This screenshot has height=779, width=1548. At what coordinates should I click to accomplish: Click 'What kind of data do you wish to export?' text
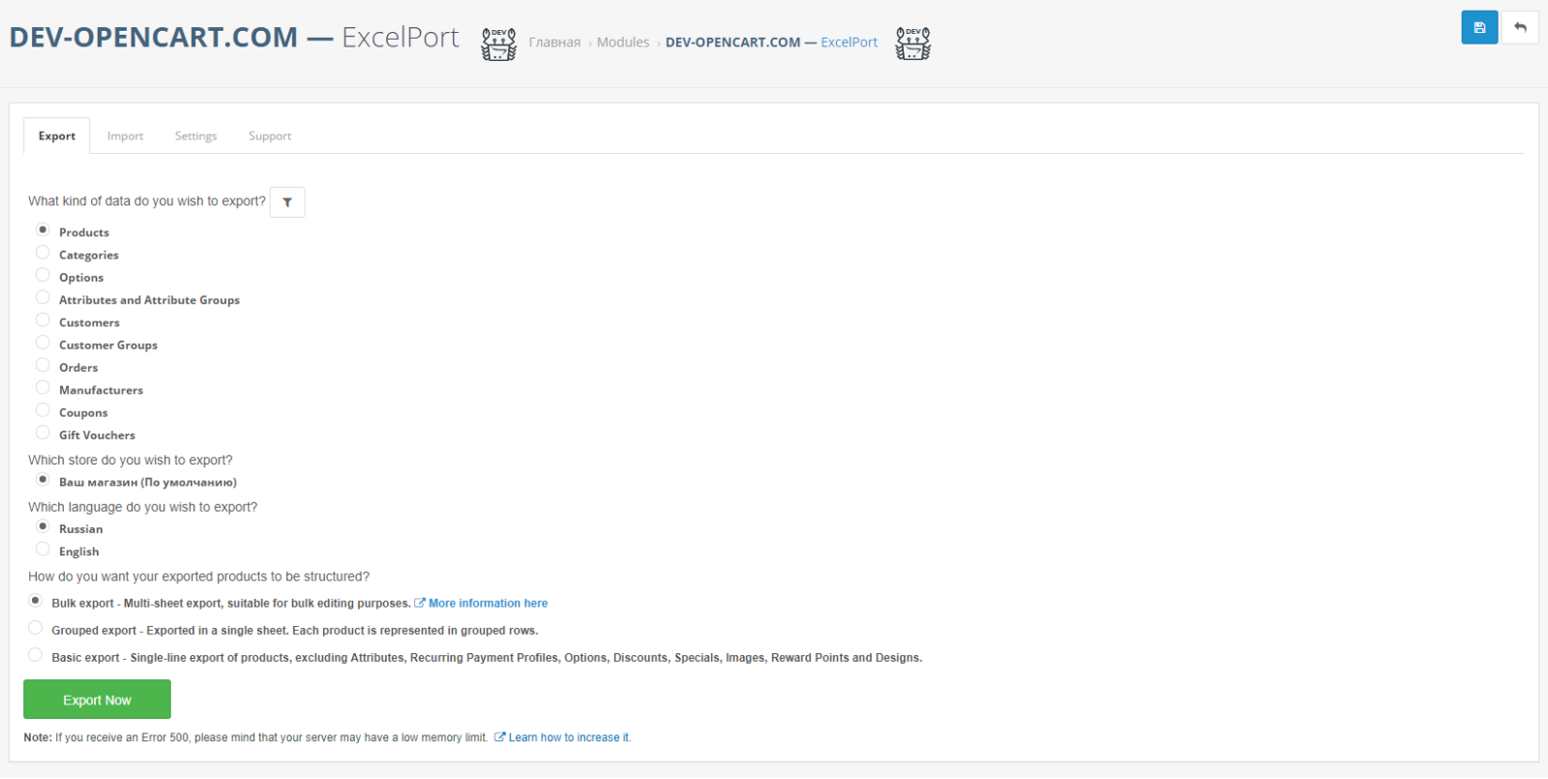pyautogui.click(x=147, y=201)
